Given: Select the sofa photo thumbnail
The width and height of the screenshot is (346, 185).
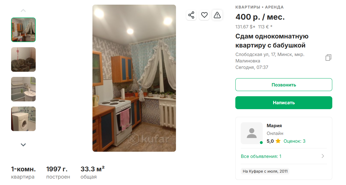Looking at the screenshot, I should (23, 59).
